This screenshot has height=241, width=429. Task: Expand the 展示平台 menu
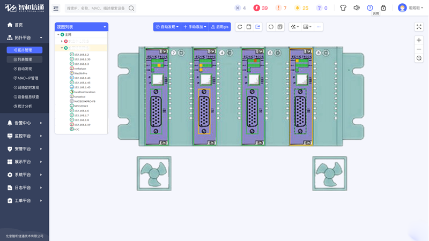(25, 162)
